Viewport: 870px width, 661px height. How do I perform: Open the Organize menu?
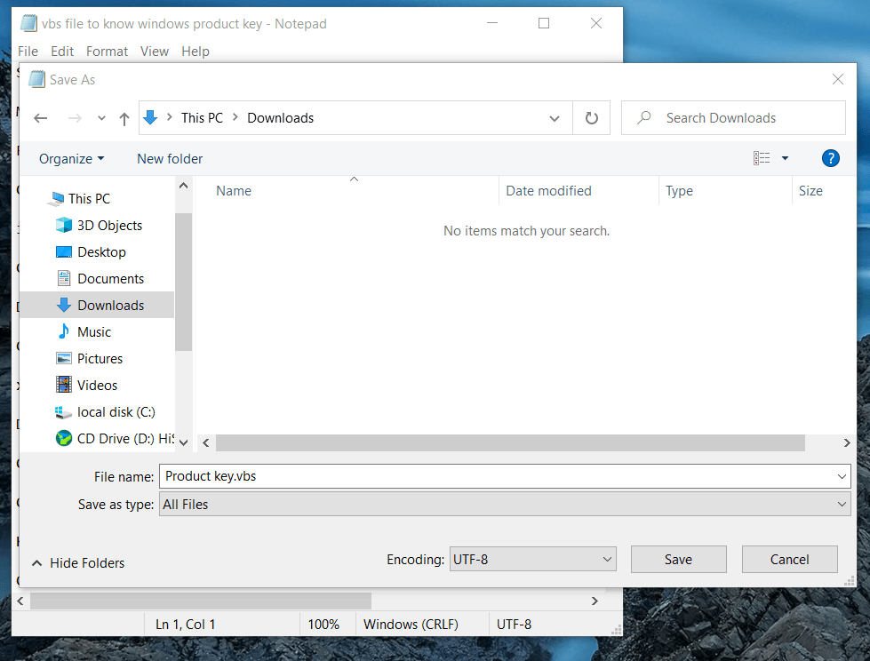[x=72, y=159]
